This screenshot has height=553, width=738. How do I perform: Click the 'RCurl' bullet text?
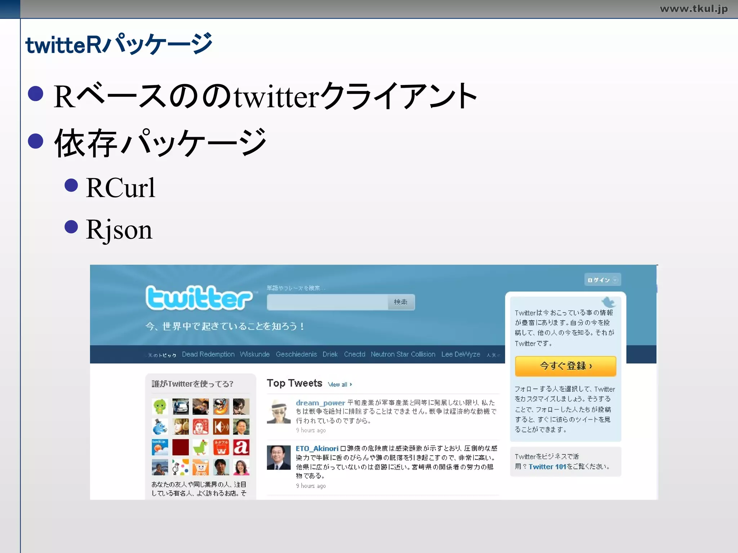click(121, 188)
